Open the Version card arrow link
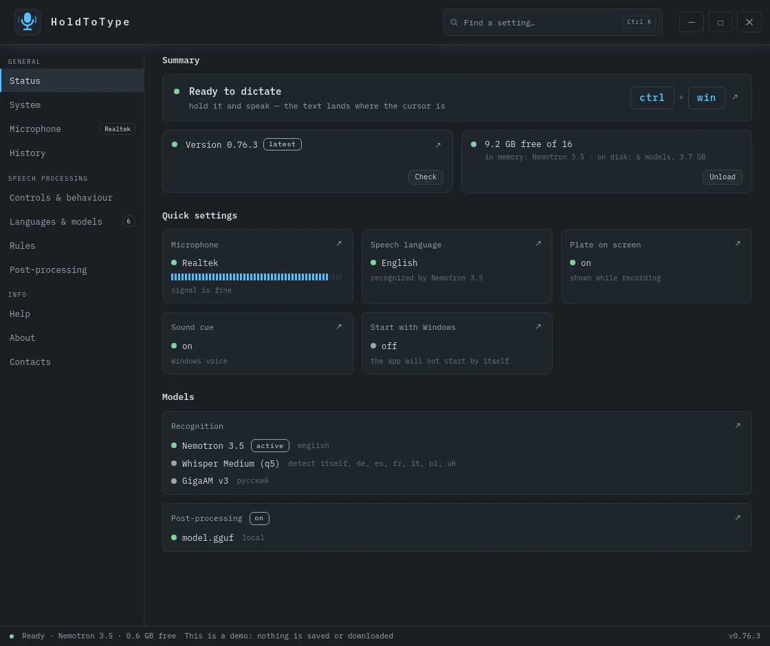Screen dimensions: 770x646 438,145
